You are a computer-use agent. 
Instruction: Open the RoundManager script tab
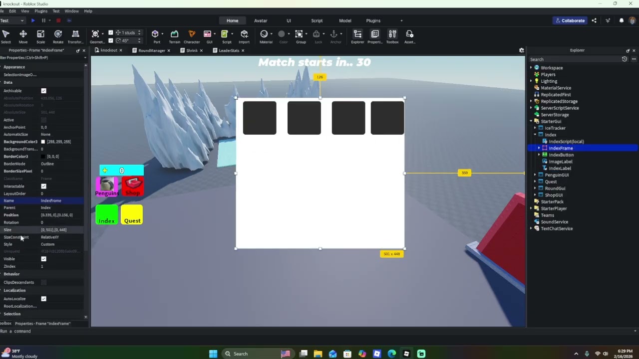coord(151,50)
